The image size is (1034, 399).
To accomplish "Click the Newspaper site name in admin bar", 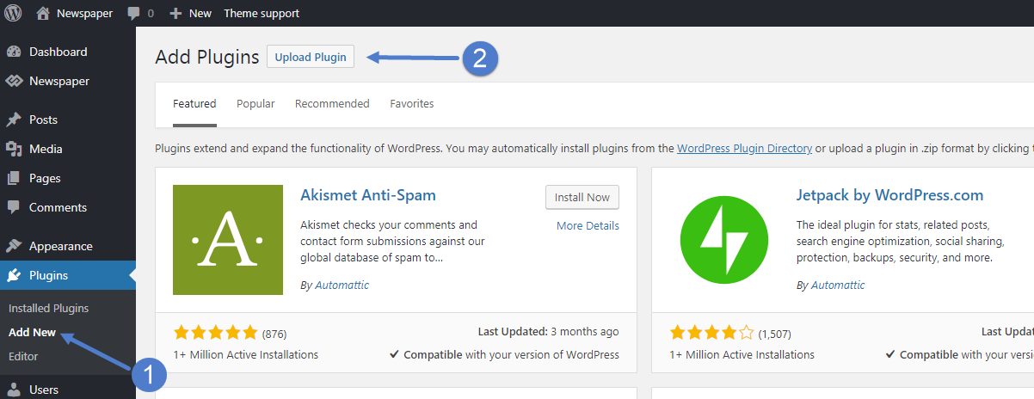I will point(84,13).
